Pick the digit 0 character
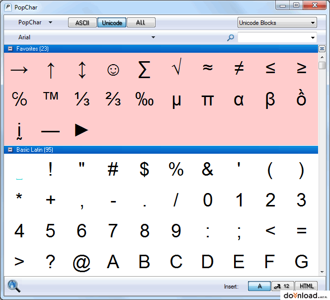 tap(208, 200)
